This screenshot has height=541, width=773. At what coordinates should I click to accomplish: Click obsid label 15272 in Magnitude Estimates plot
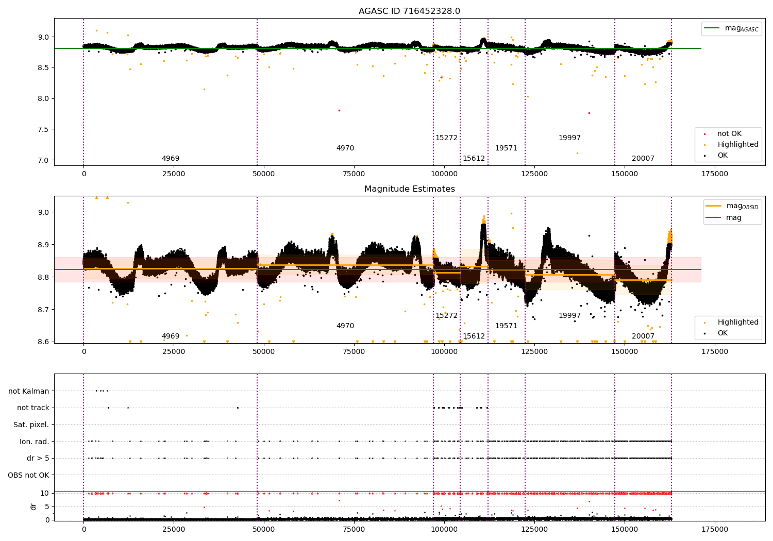point(446,316)
